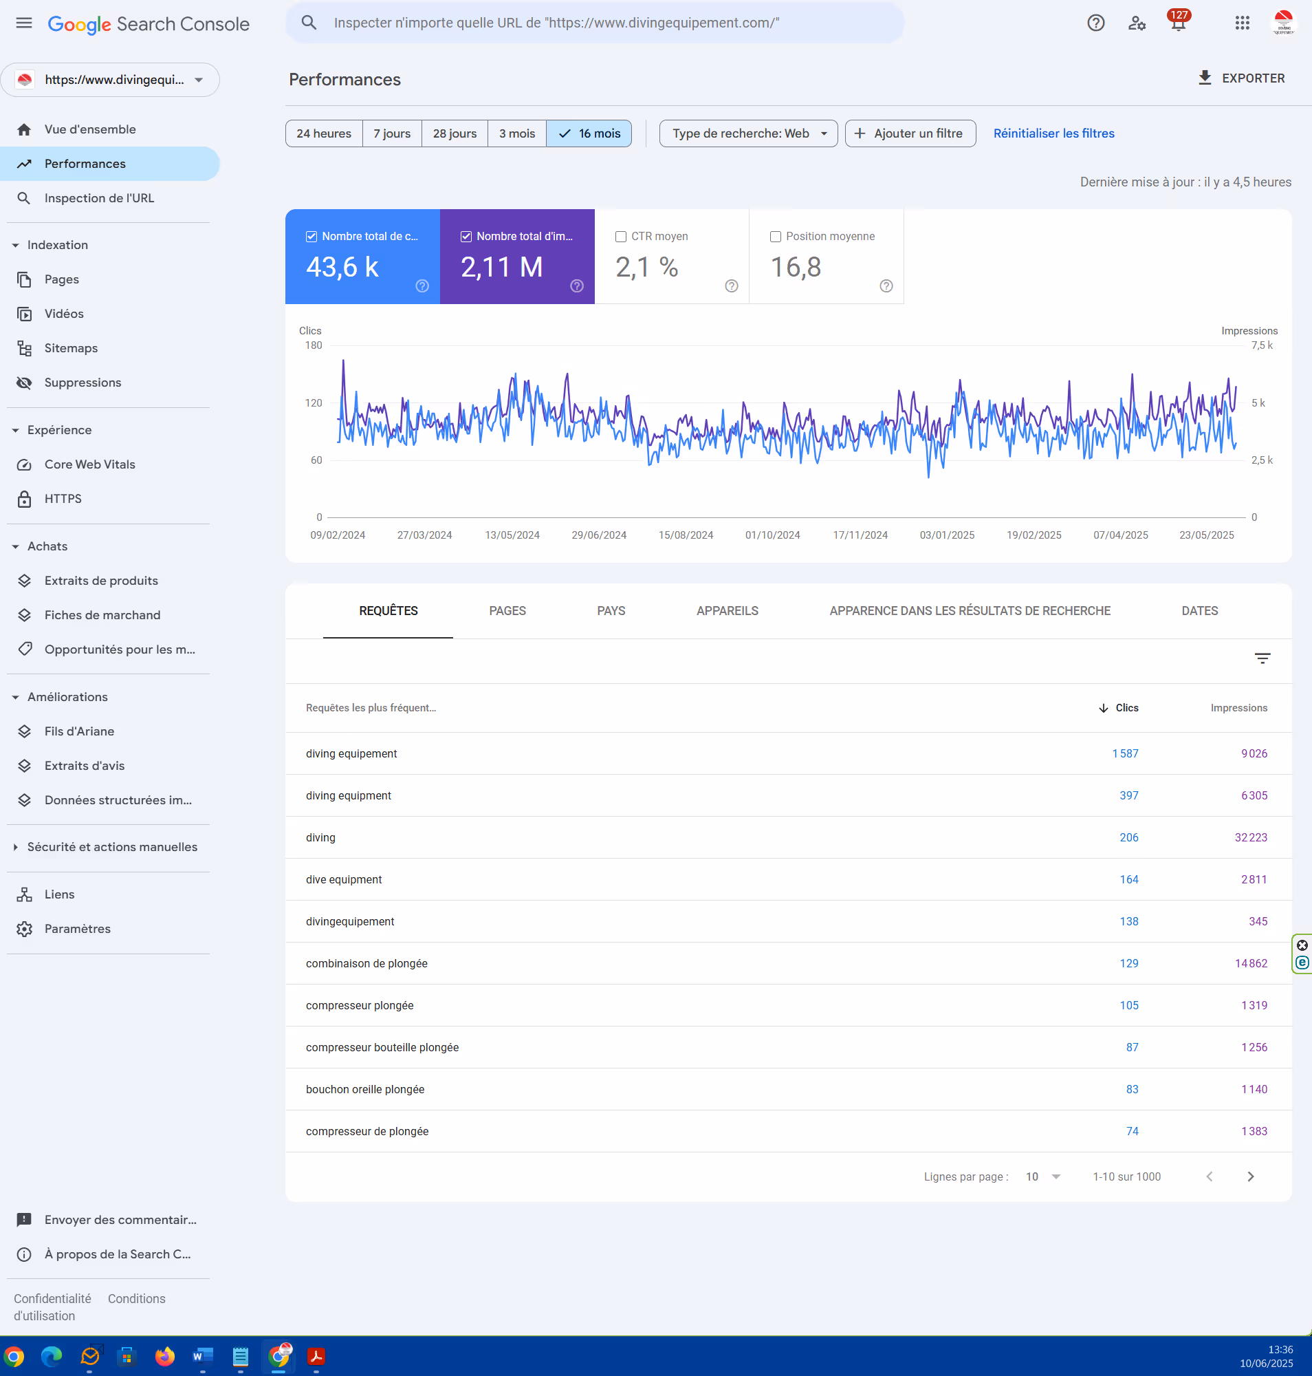The width and height of the screenshot is (1312, 1376).
Task: Click the help question mark icon
Action: coord(1095,23)
